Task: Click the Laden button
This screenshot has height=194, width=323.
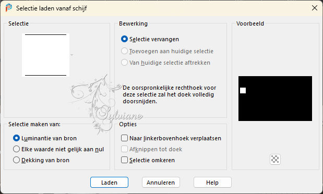Action: click(x=109, y=182)
